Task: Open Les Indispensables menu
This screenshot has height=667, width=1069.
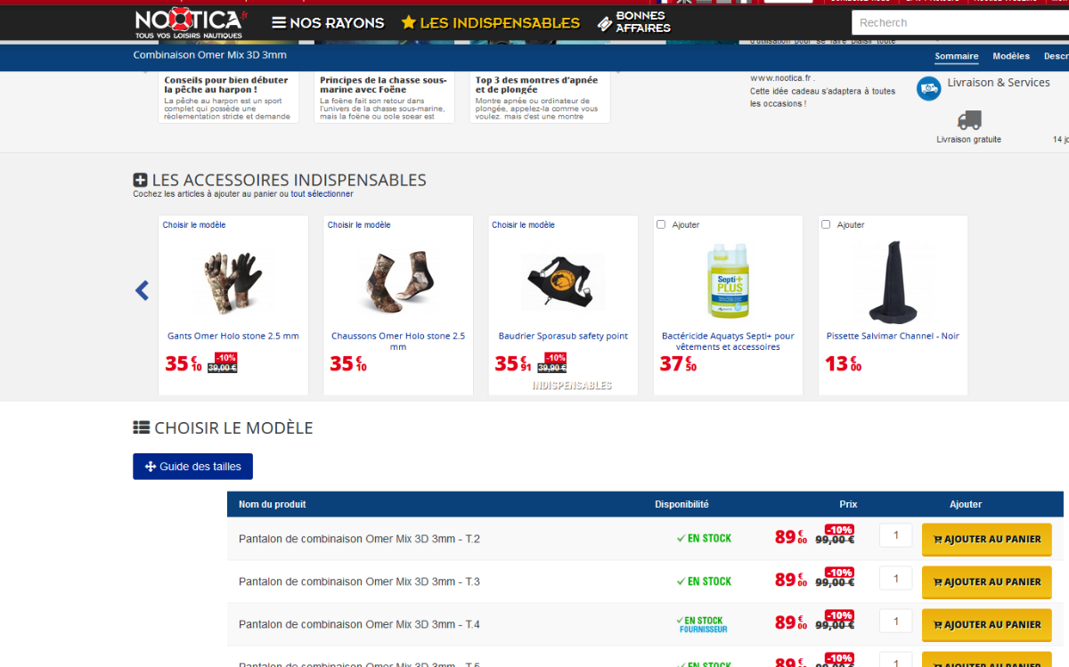Action: 490,23
